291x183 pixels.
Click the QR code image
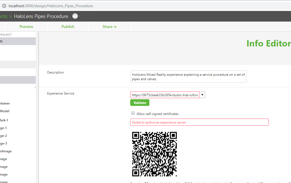[154, 154]
